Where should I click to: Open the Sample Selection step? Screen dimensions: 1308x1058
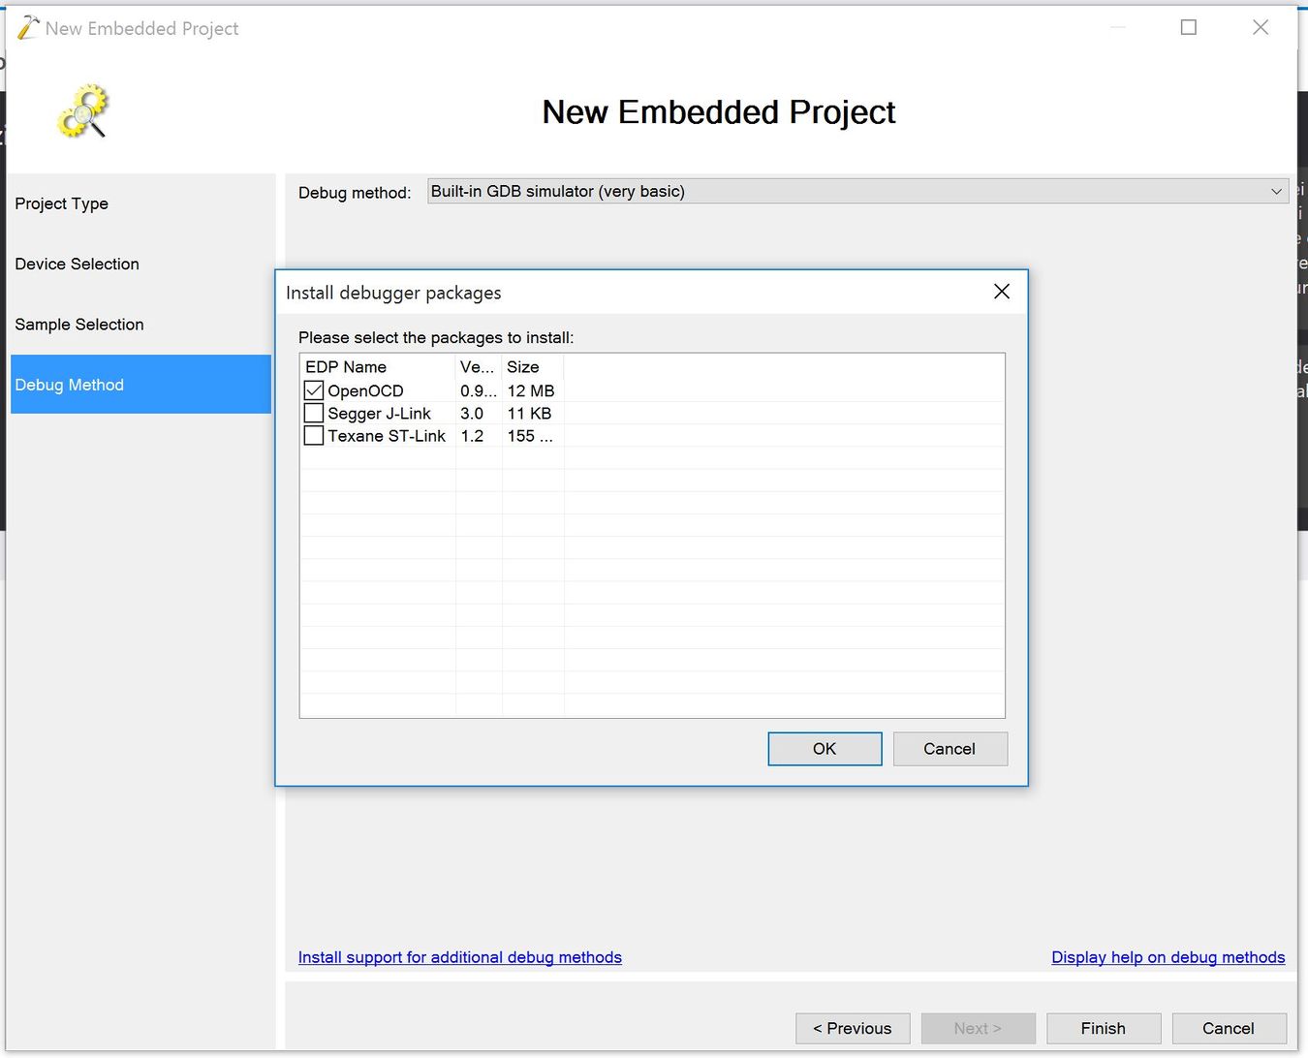79,324
